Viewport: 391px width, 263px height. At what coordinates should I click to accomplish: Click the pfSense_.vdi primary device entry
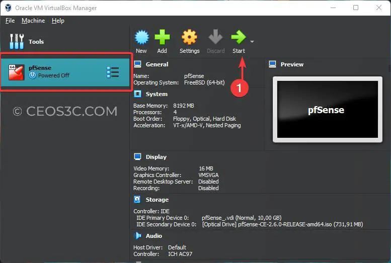(x=242, y=218)
